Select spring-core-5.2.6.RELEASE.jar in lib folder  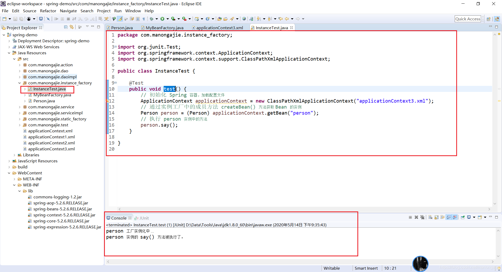click(61, 221)
